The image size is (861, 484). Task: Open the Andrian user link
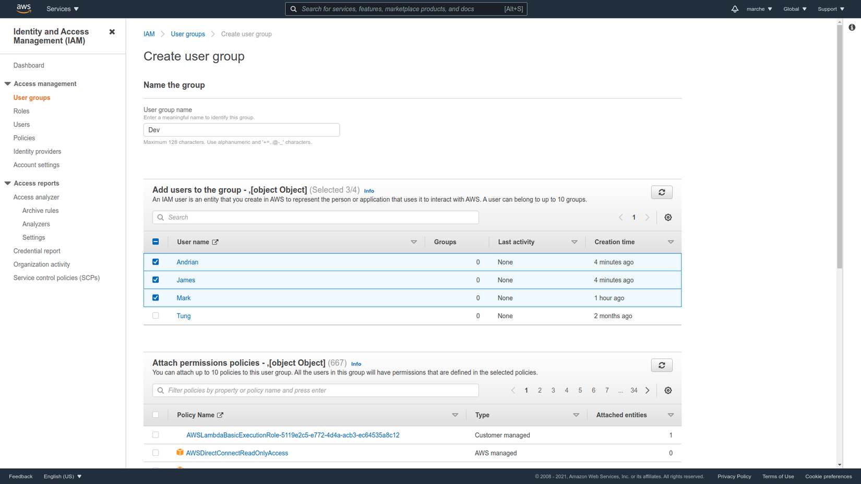coord(187,262)
